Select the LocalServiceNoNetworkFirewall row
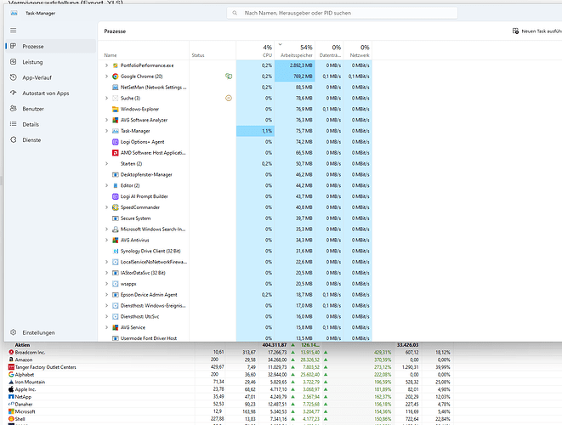 [x=235, y=262]
